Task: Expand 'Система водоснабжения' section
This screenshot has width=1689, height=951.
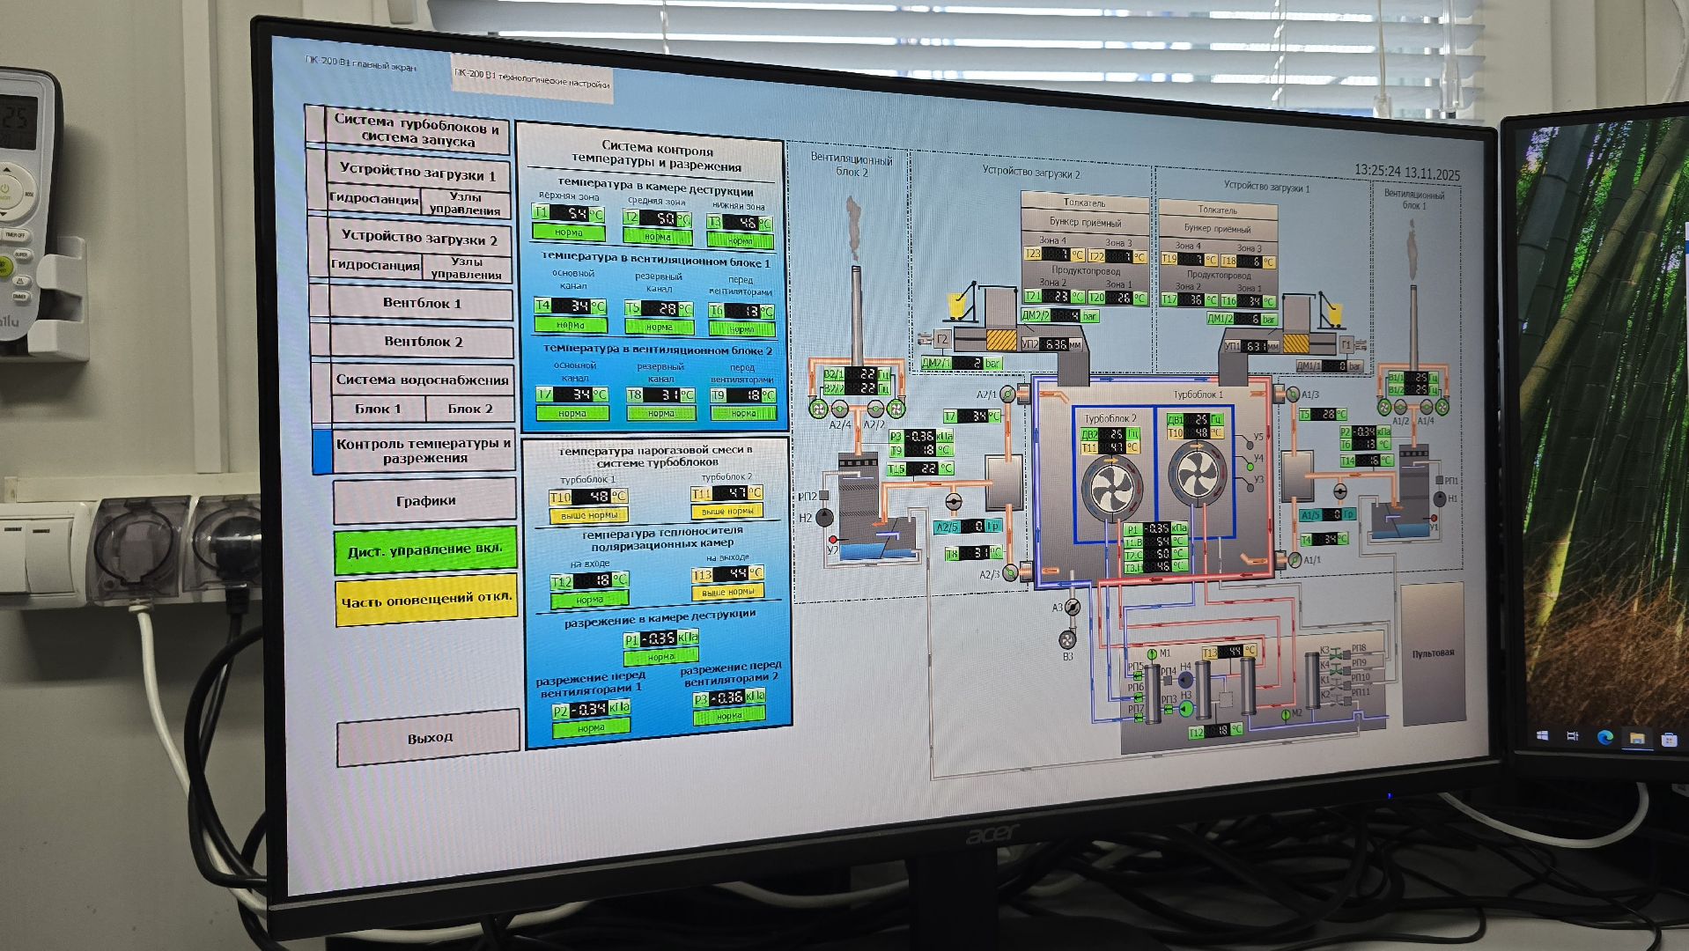Action: (x=422, y=380)
